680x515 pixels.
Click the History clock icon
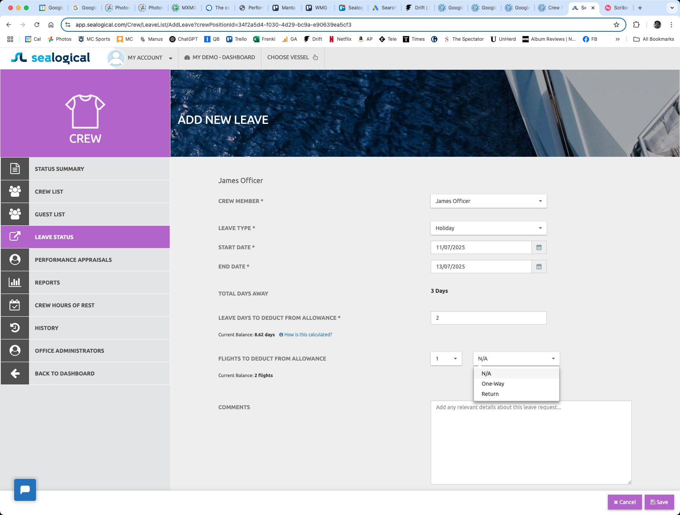pos(15,328)
